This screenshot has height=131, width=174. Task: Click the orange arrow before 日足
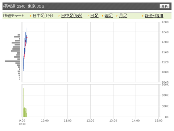[x=88, y=16]
